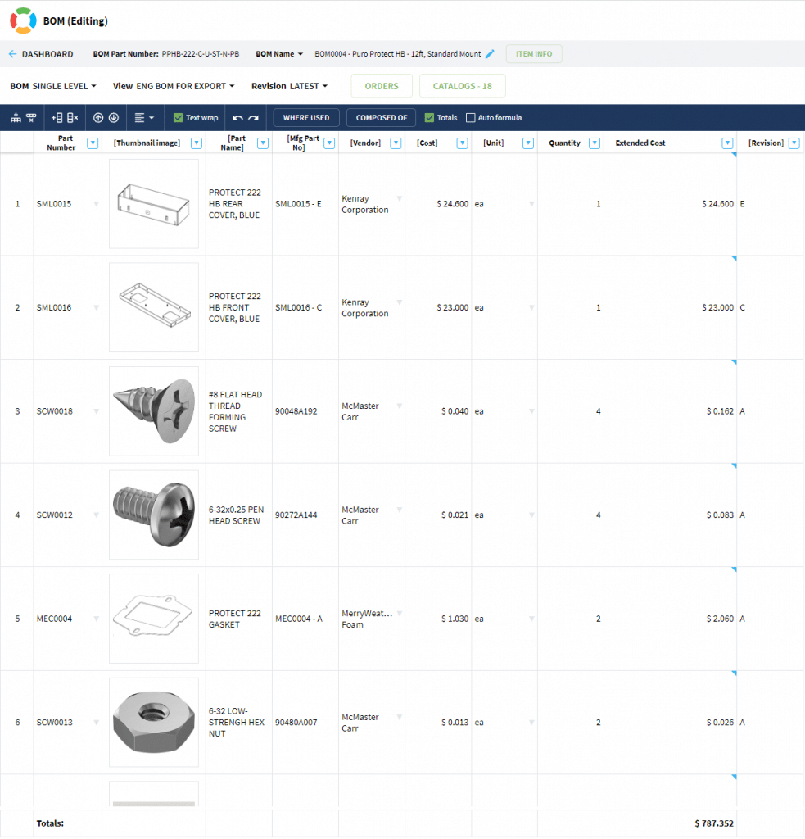Viewport: 805px width, 839px height.
Task: Click the OpenBOM logo
Action: [23, 20]
